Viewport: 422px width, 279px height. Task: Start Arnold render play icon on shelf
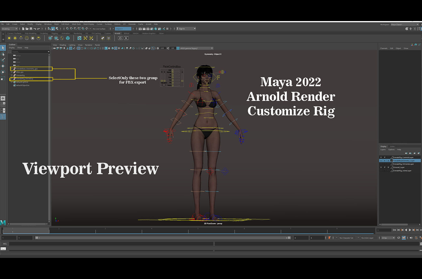pyautogui.click(x=126, y=38)
